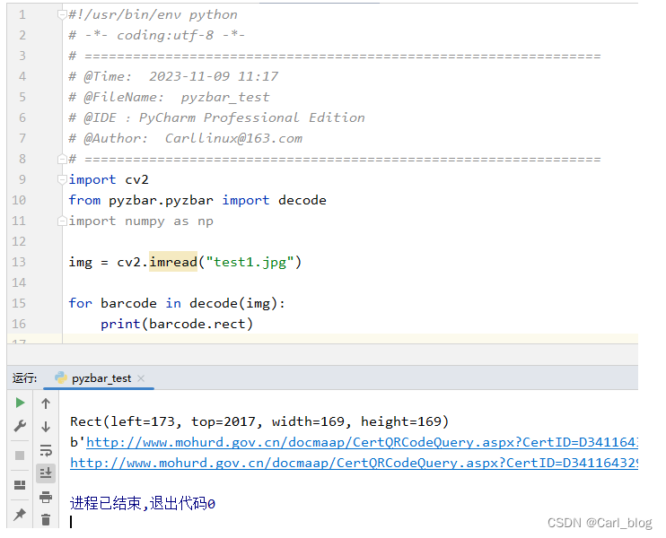666x538 pixels.
Task: Open the first mohurd.gov.cn link after b'
Action: click(x=362, y=443)
